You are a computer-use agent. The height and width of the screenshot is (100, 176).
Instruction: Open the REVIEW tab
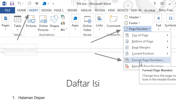click(x=100, y=10)
